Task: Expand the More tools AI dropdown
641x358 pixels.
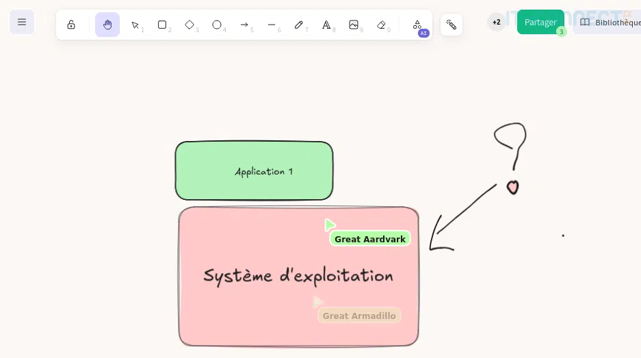Action: 417,25
